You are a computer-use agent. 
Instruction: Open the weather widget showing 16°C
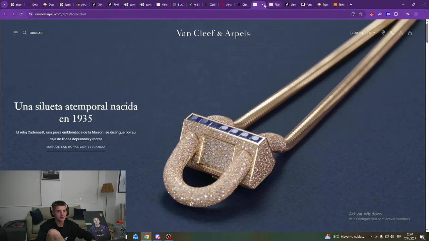[345, 237]
